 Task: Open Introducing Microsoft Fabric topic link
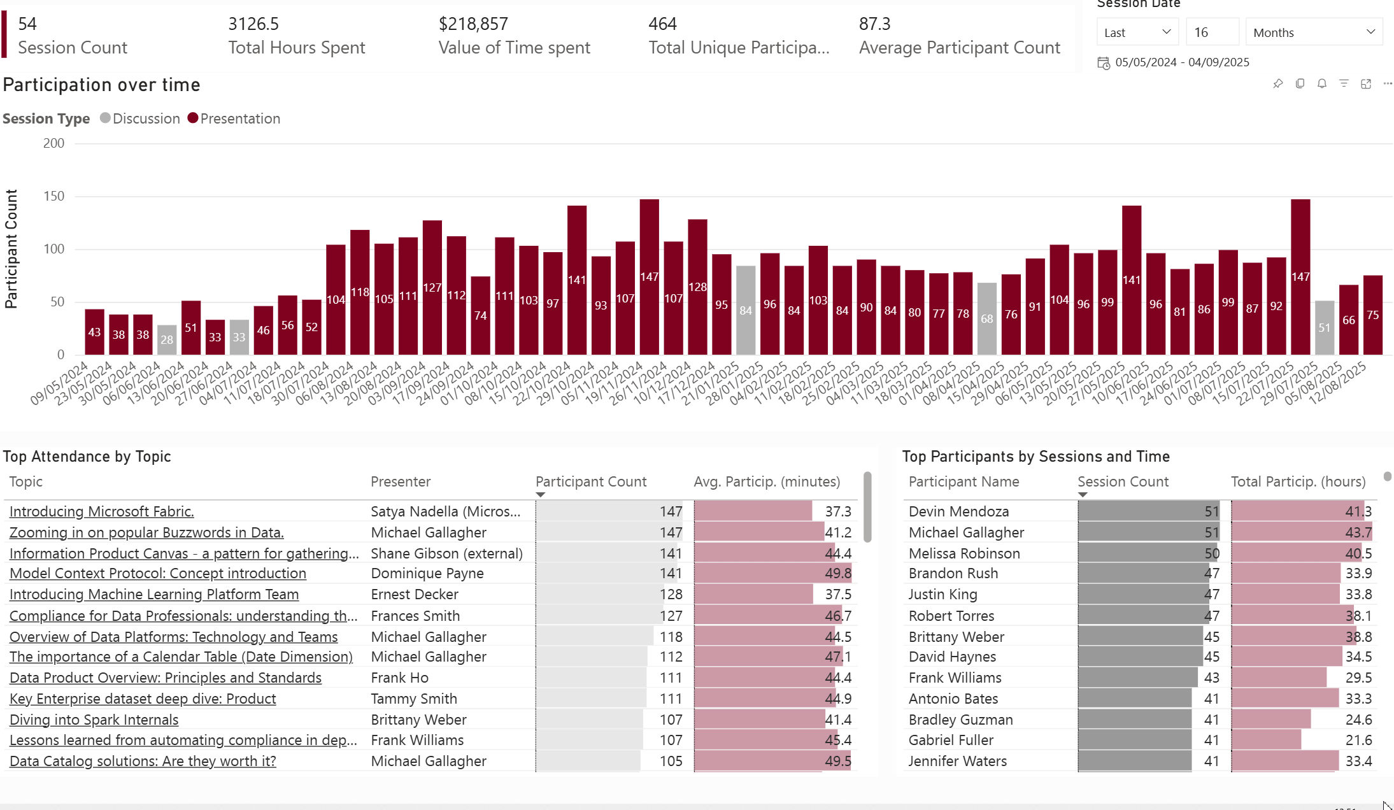click(102, 512)
